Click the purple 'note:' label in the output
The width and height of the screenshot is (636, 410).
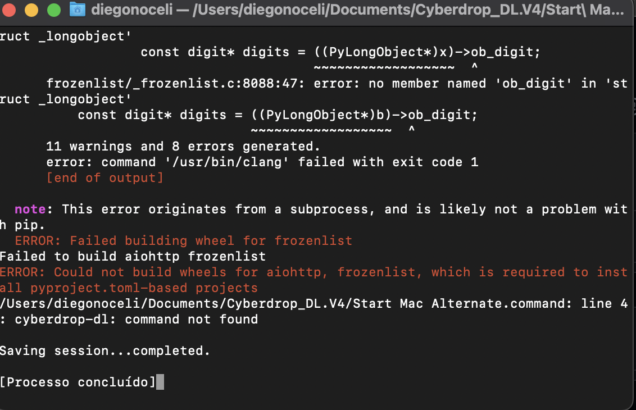pos(29,209)
